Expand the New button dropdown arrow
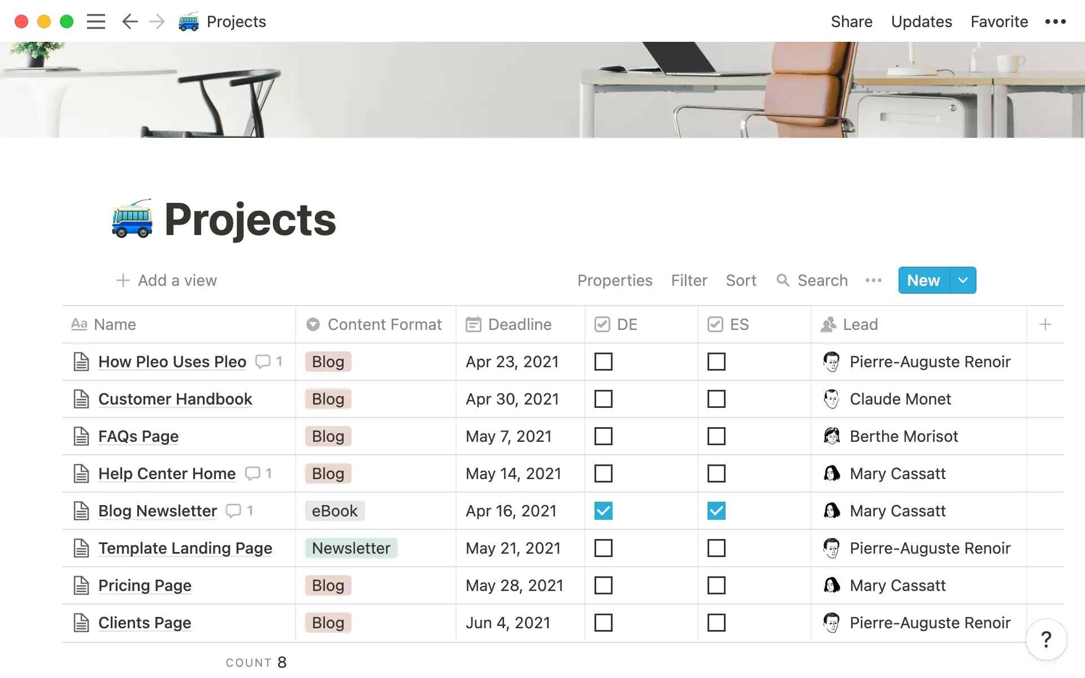Viewport: 1085px width, 678px height. pos(963,280)
